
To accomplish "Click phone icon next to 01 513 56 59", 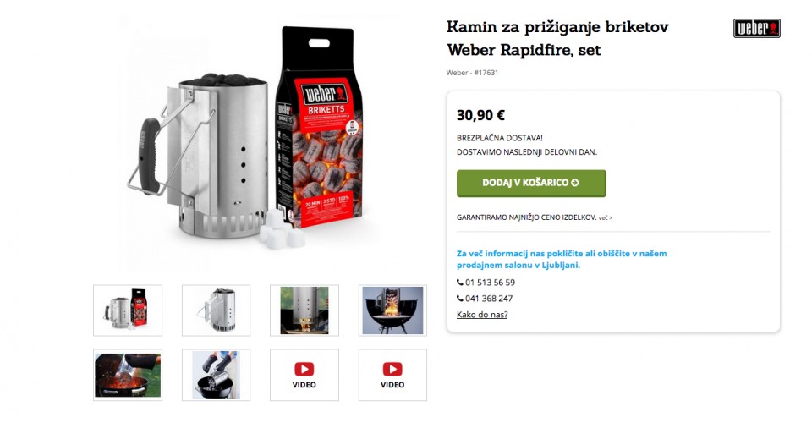I will pos(460,283).
